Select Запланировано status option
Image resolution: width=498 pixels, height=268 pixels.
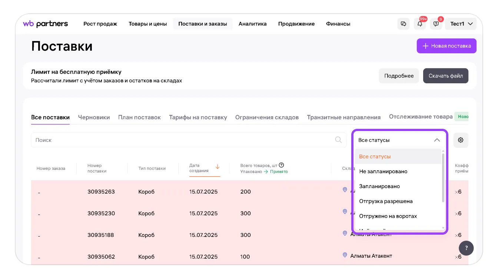point(379,186)
